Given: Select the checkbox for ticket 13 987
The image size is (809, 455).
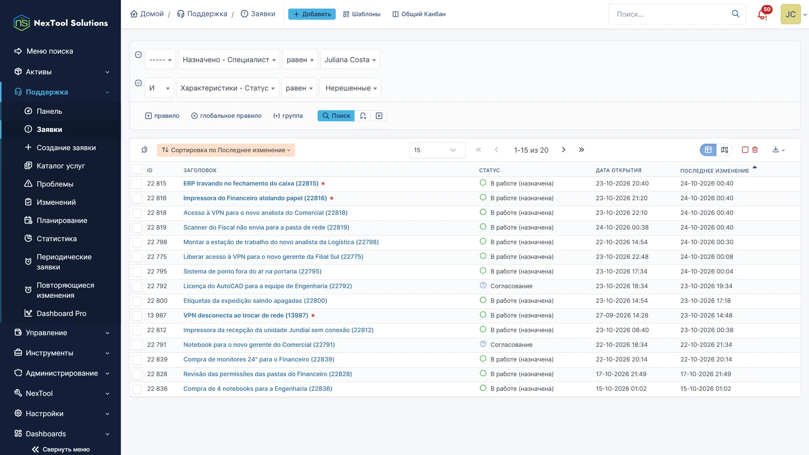Looking at the screenshot, I should (x=137, y=316).
